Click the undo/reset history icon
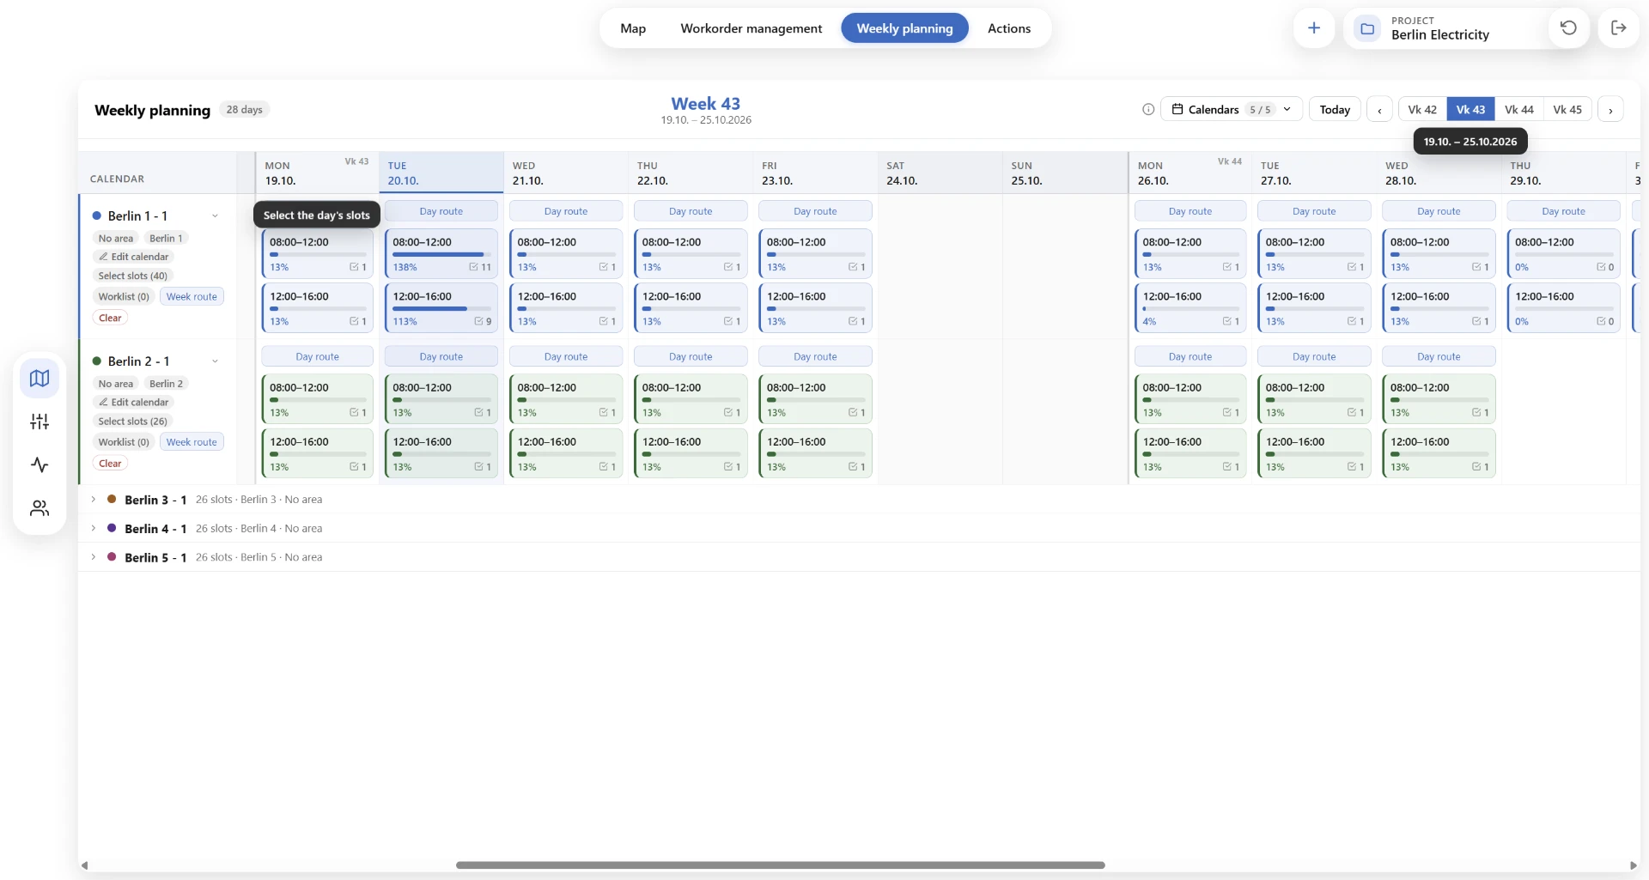This screenshot has height=880, width=1649. pyautogui.click(x=1568, y=28)
